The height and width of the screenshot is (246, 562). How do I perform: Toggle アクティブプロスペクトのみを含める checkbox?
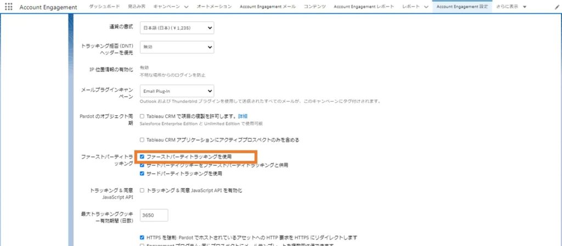[142, 140]
